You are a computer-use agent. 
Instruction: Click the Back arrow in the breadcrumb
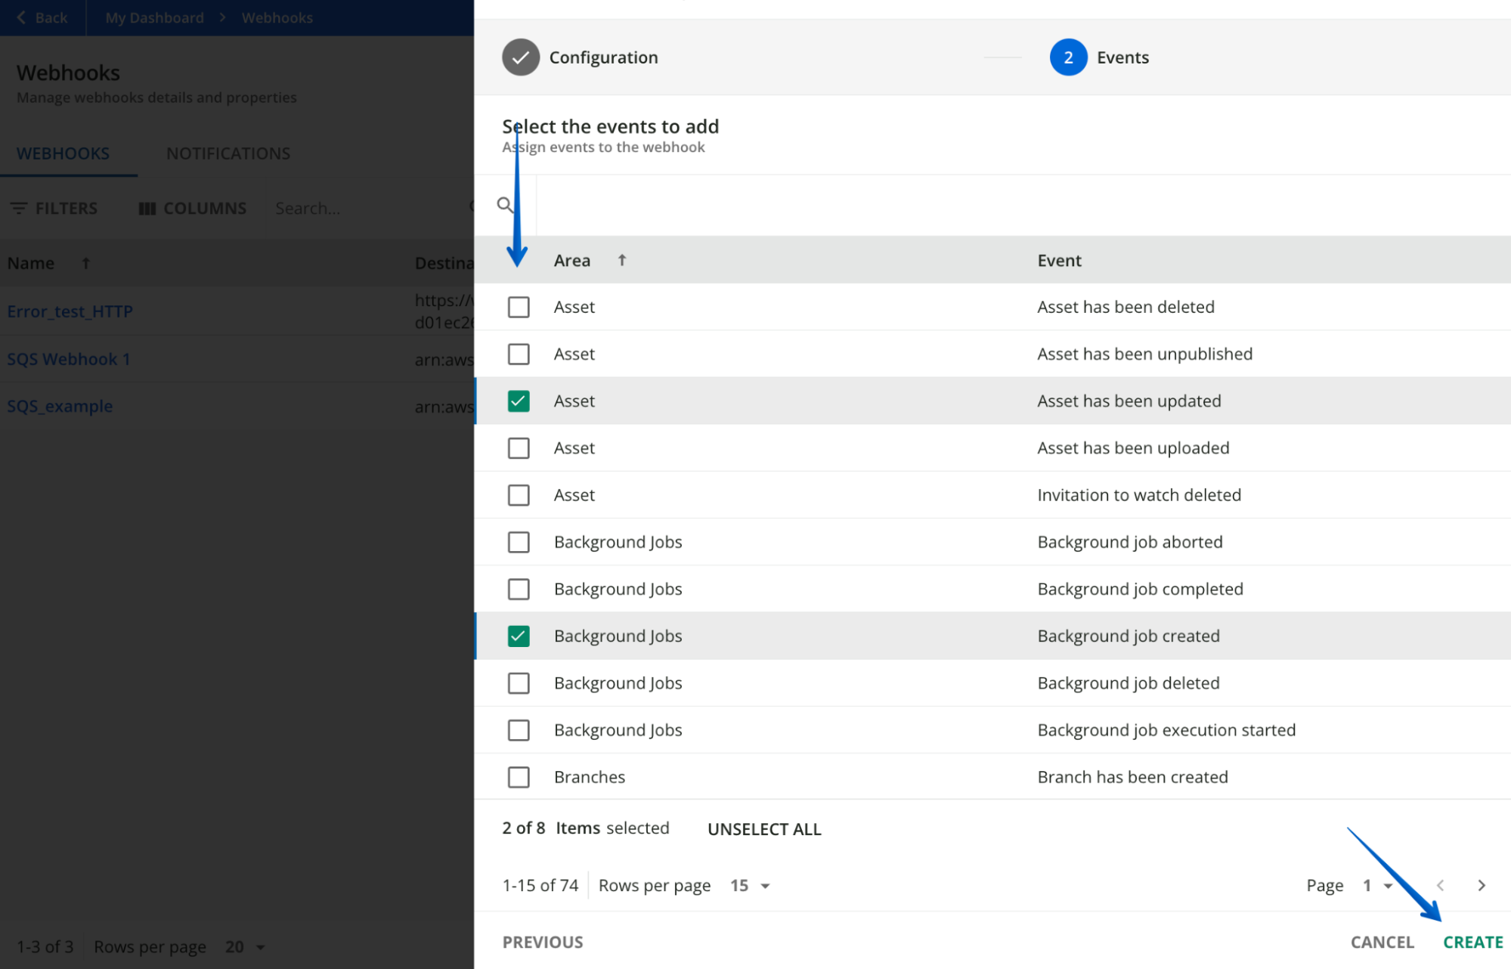click(20, 17)
